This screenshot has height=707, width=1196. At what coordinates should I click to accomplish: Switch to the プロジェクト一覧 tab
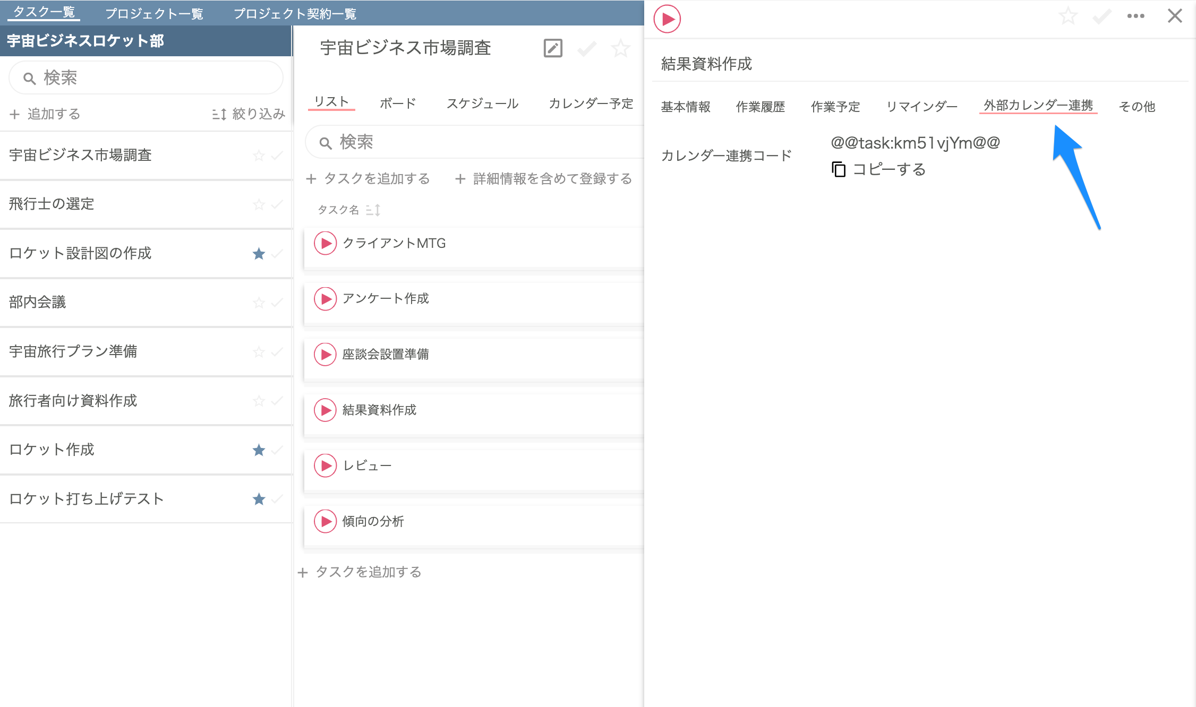coord(155,13)
